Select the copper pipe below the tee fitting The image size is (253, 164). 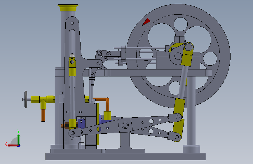[x=43, y=115]
